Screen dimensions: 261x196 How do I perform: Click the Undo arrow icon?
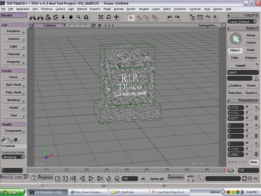pos(170,17)
